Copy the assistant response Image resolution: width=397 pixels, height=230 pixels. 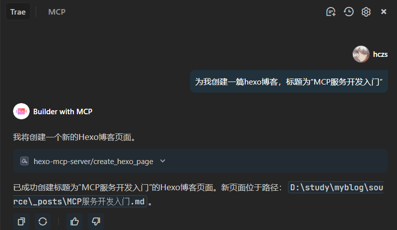21,221
